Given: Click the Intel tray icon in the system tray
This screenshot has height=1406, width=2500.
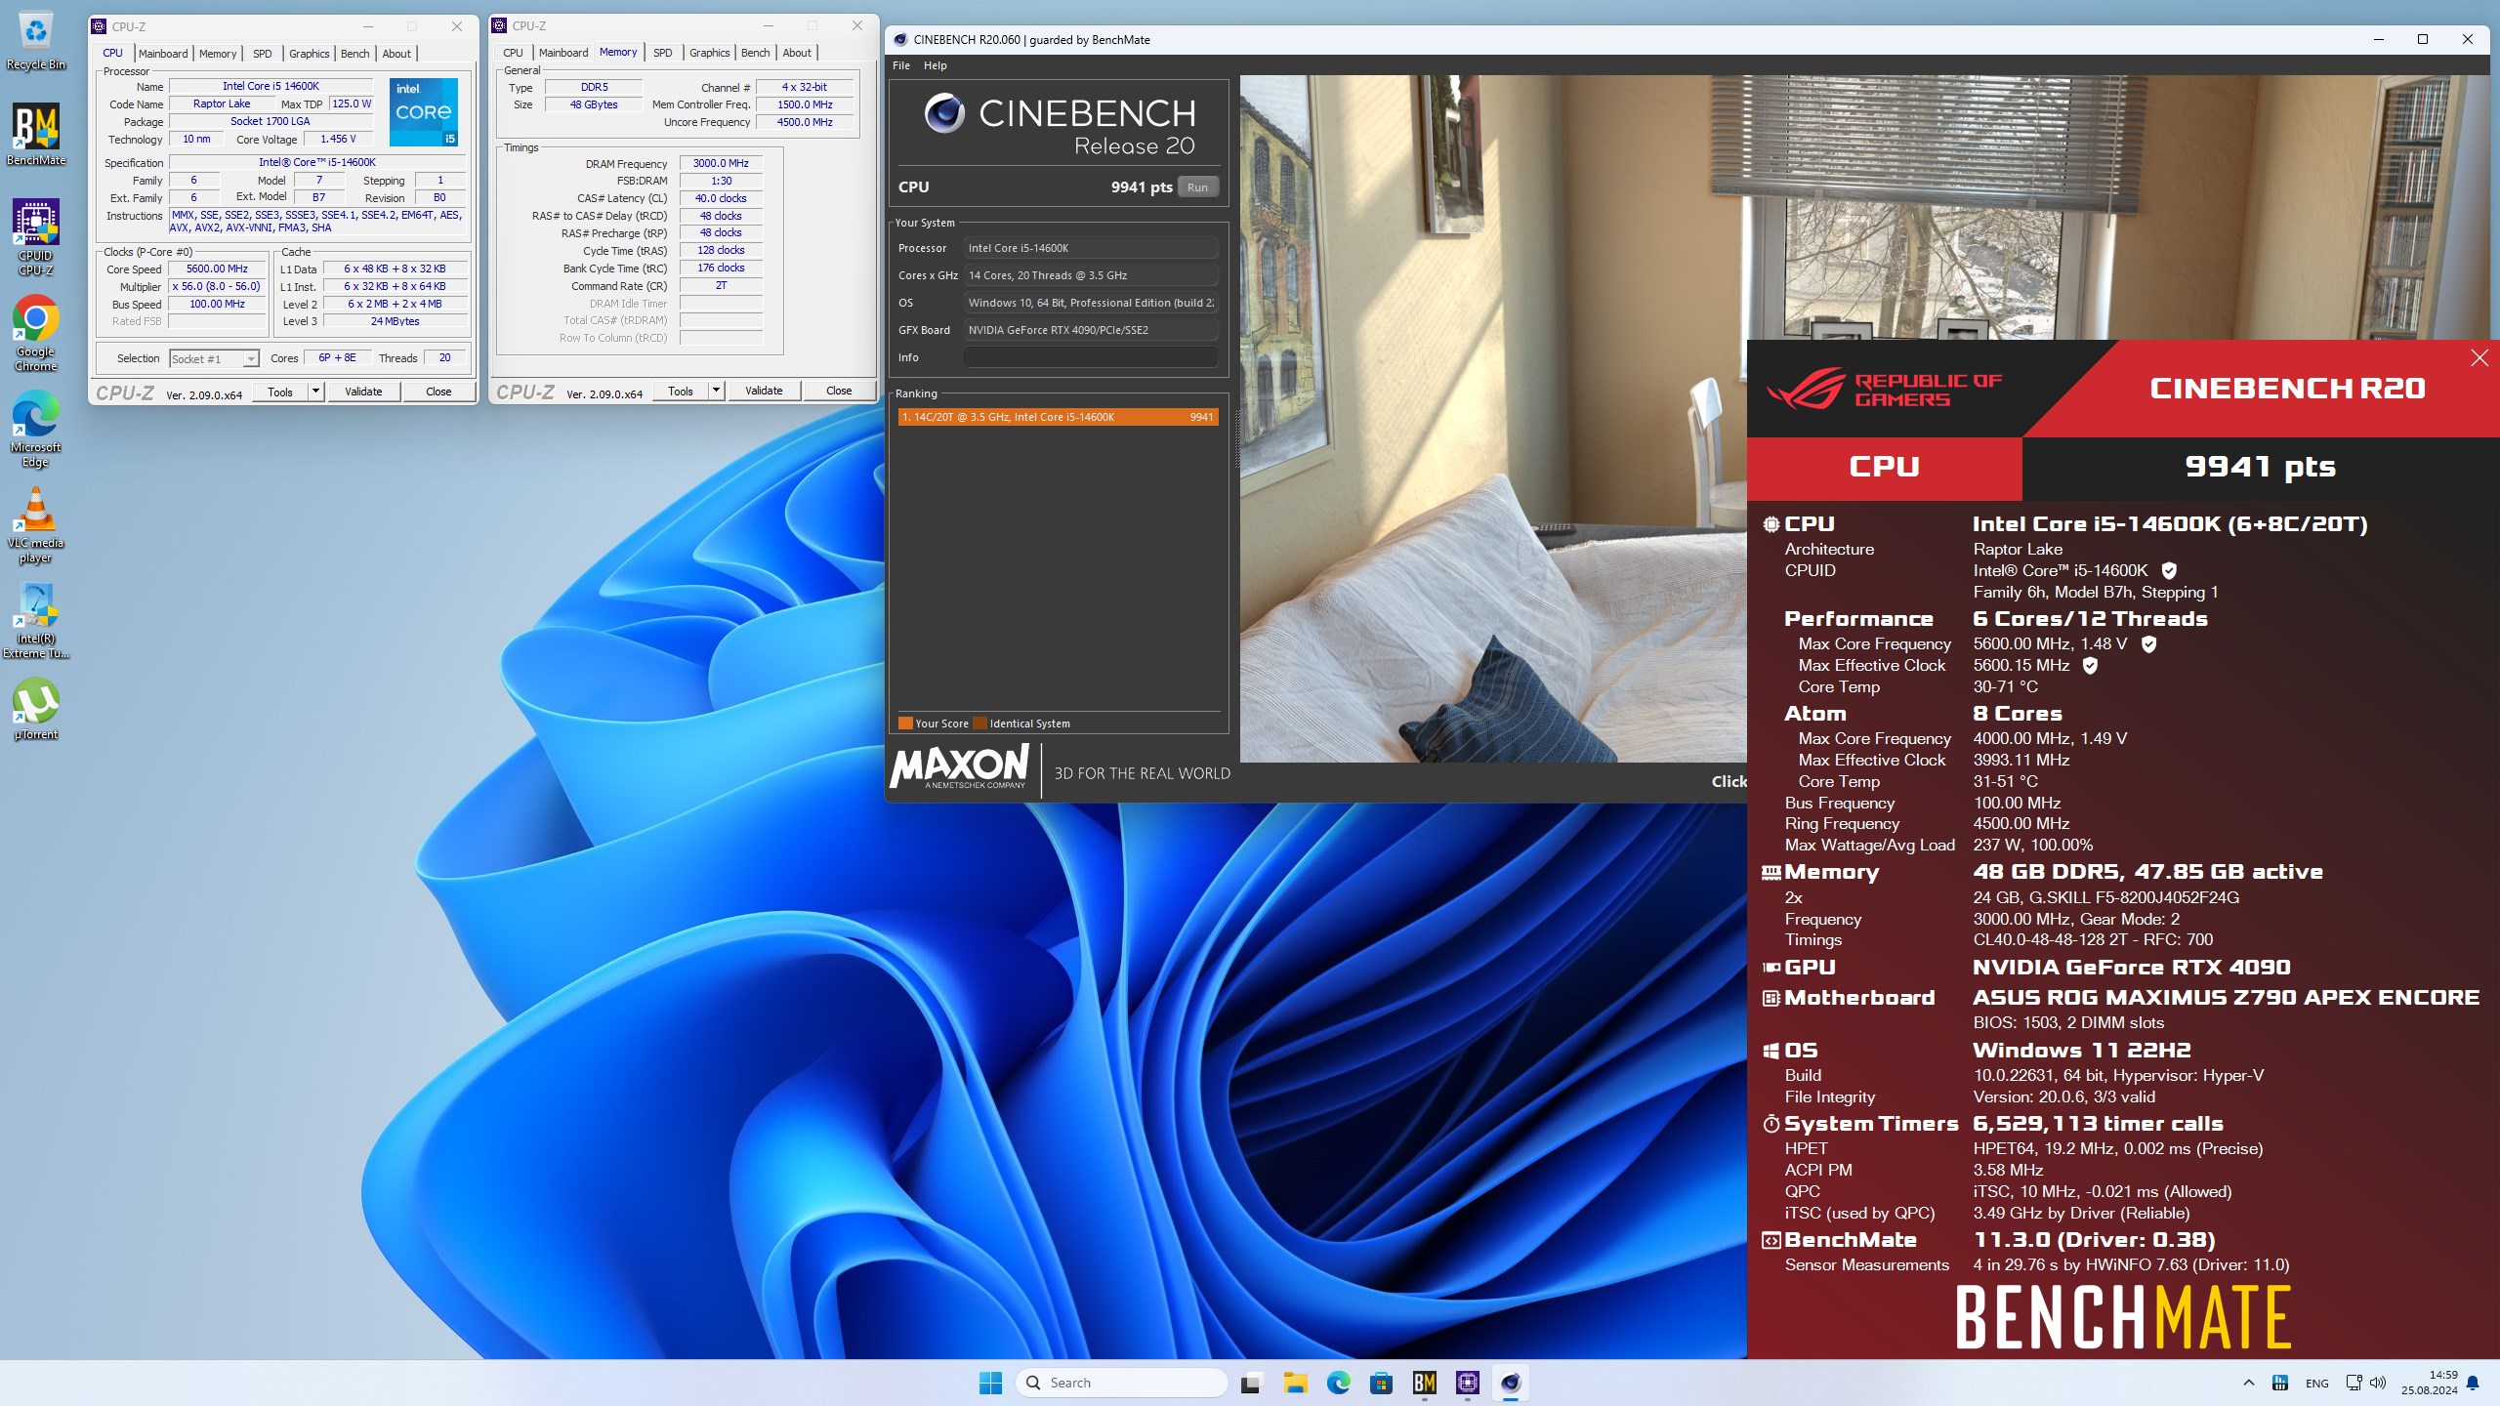Looking at the screenshot, I should pyautogui.click(x=2280, y=1383).
